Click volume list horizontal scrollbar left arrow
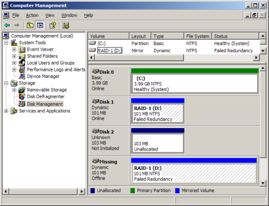 [91, 58]
